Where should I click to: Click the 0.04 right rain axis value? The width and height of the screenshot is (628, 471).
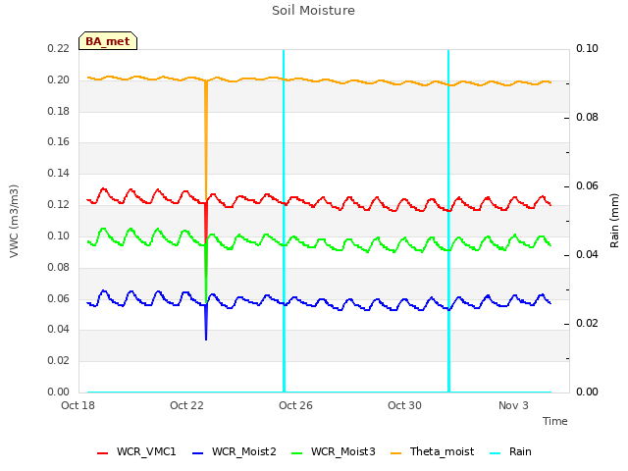[587, 255]
